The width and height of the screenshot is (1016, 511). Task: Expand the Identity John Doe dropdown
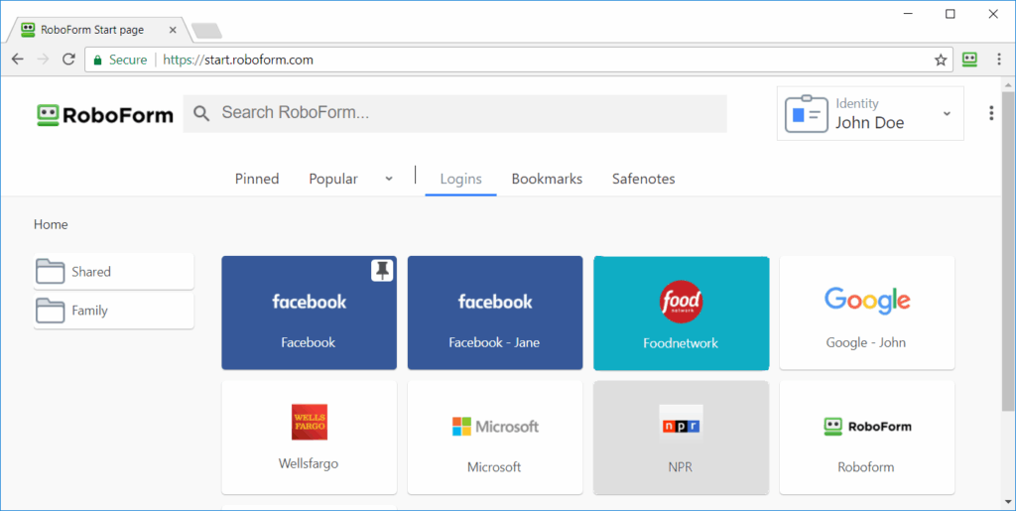coord(947,114)
